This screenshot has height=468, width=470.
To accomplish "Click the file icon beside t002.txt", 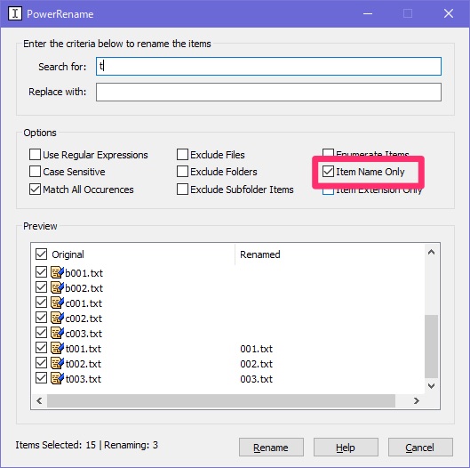I will coord(57,364).
